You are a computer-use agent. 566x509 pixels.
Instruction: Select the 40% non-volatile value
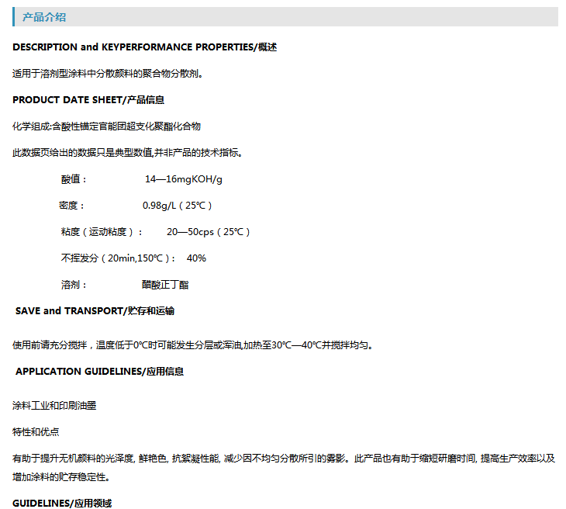[x=196, y=258]
